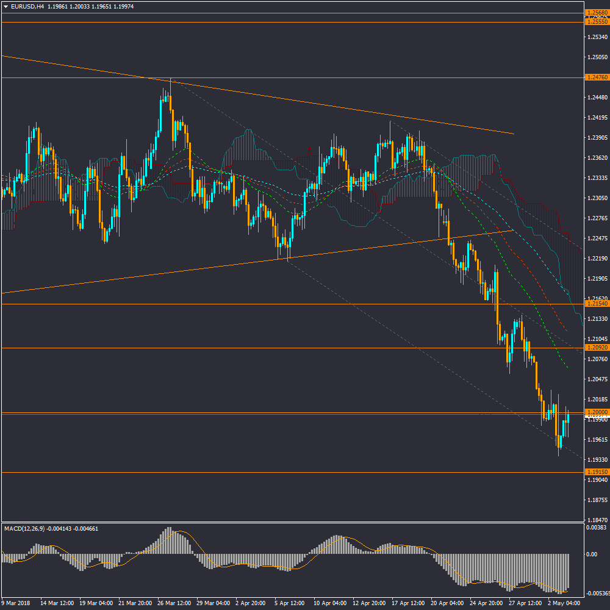Viewport: 610px width, 610px height.
Task: Click the EURUSD,H4 chart title text
Action: pos(27,6)
